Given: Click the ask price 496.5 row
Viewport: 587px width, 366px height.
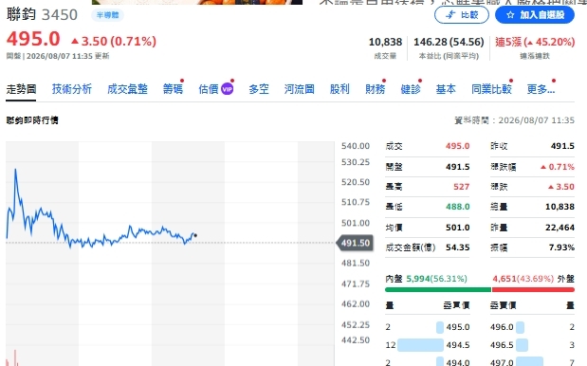Looking at the screenshot, I should click(532, 345).
